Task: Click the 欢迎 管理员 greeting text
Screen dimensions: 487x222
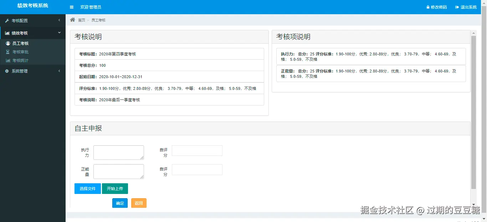Action: [91, 7]
